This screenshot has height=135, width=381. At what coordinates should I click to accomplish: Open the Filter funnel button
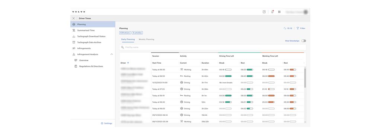tap(301, 28)
